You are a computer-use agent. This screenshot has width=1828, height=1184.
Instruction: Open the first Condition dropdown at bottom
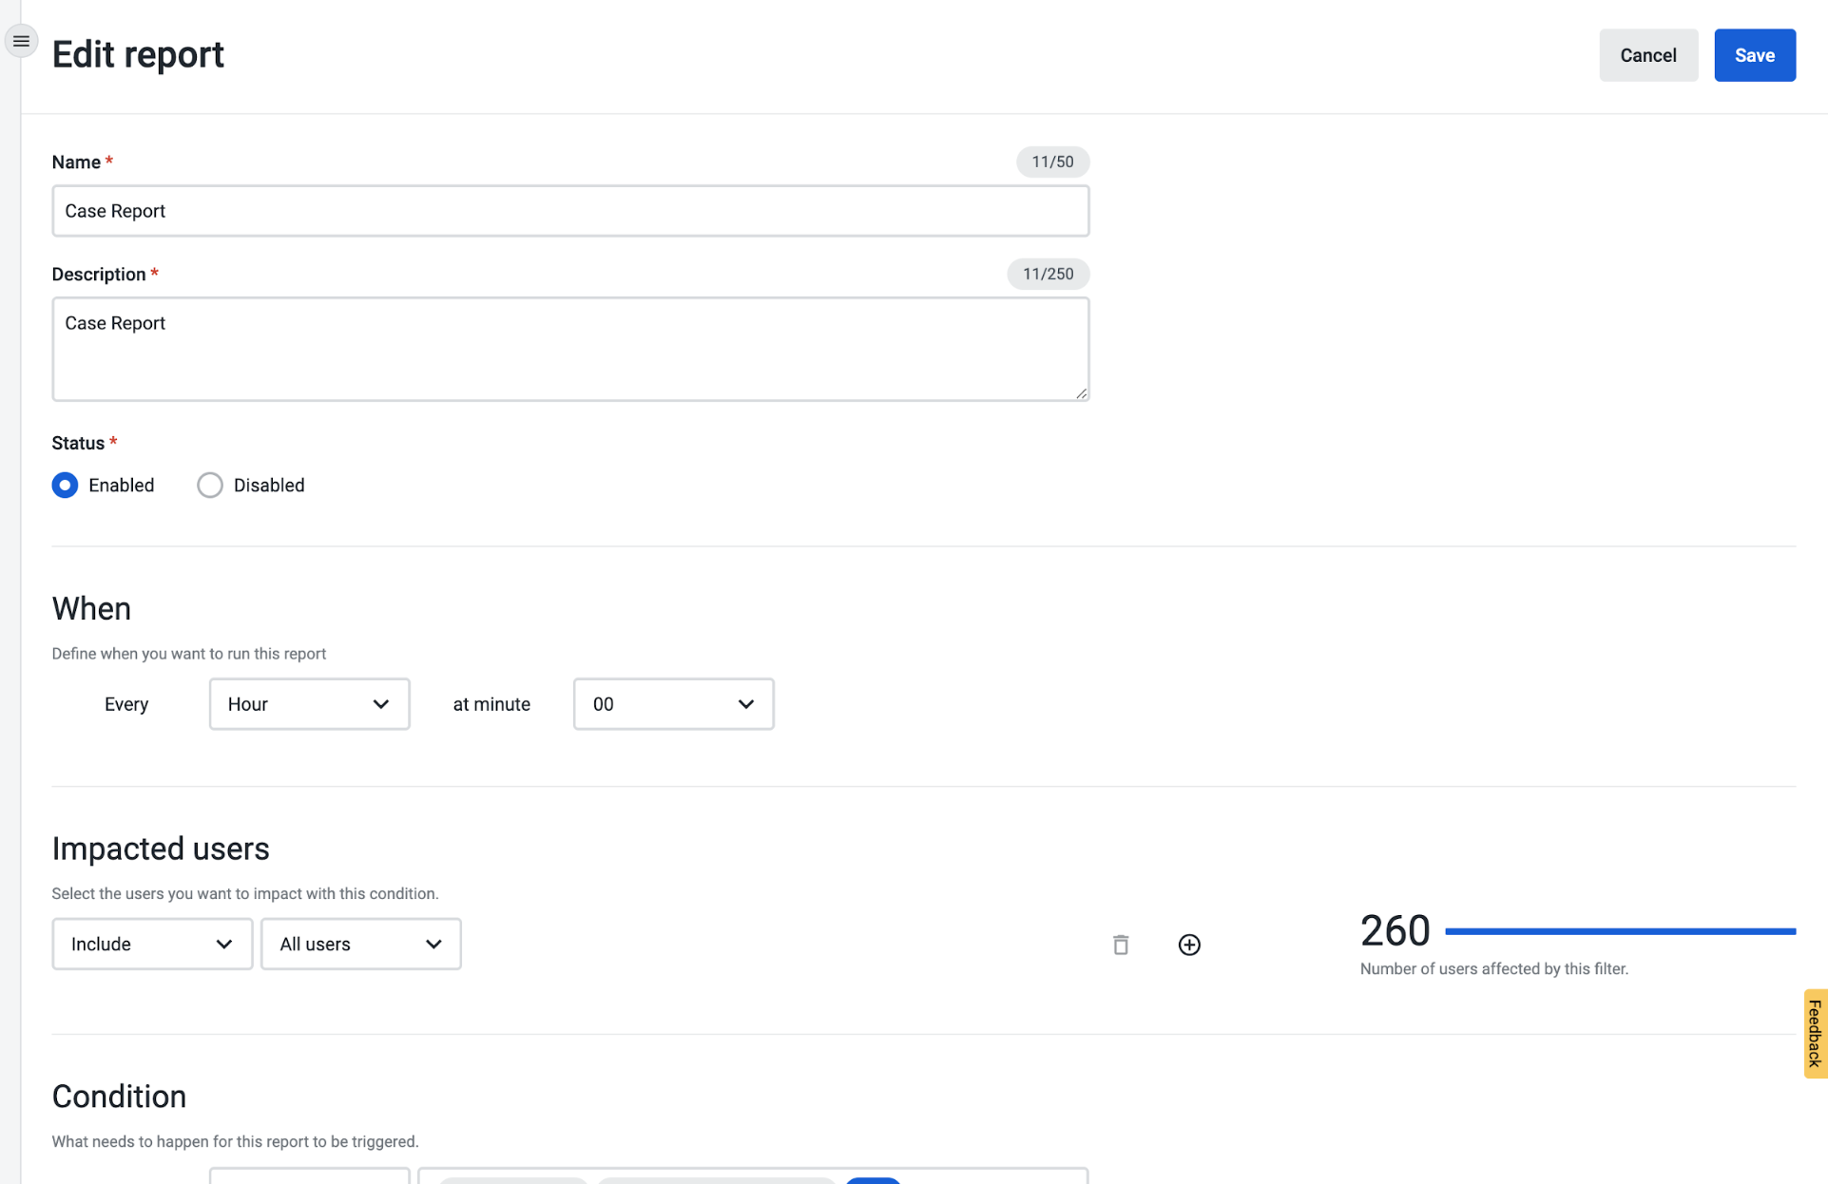pyautogui.click(x=309, y=1179)
